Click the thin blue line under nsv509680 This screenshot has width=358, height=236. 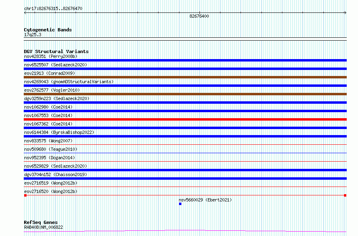click(185, 153)
